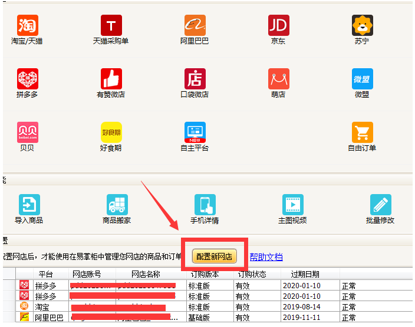Sort by 网店账号 column header
Viewport: 415px width, 327px height.
point(87,274)
